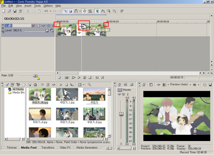This screenshot has height=155, width=214.
Task: Go to end of project
Action: [102, 78]
